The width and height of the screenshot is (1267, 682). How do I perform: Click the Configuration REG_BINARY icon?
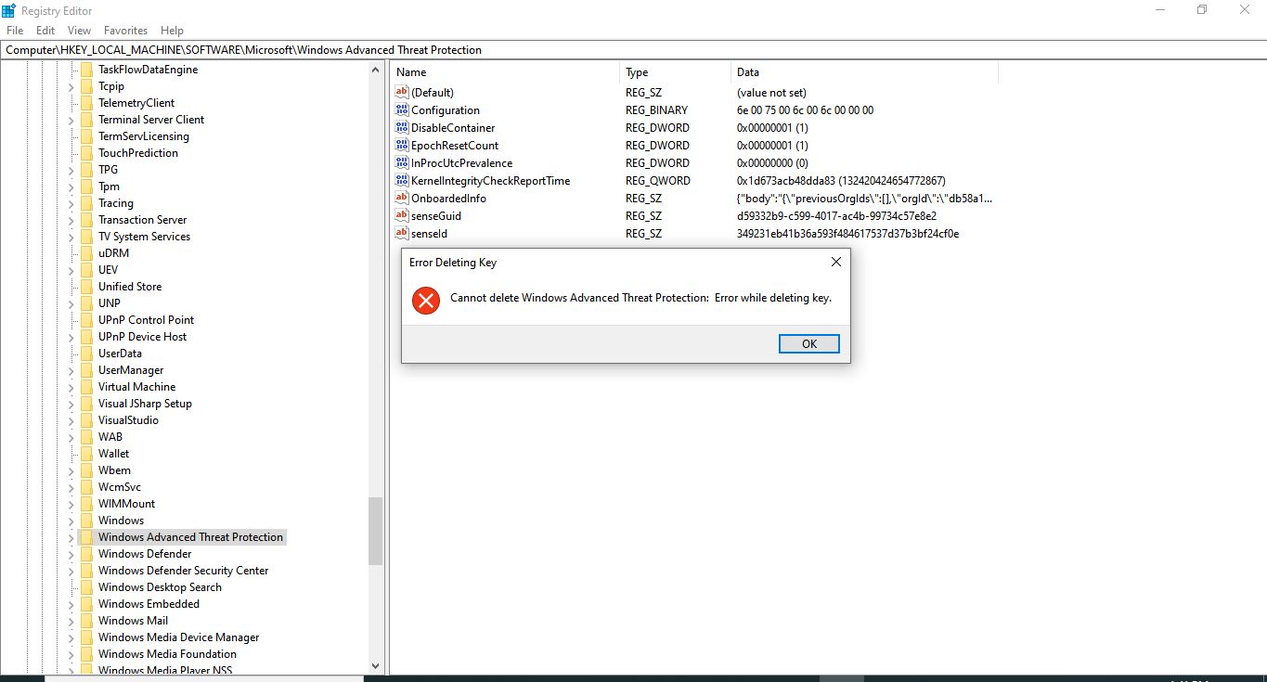pyautogui.click(x=401, y=109)
